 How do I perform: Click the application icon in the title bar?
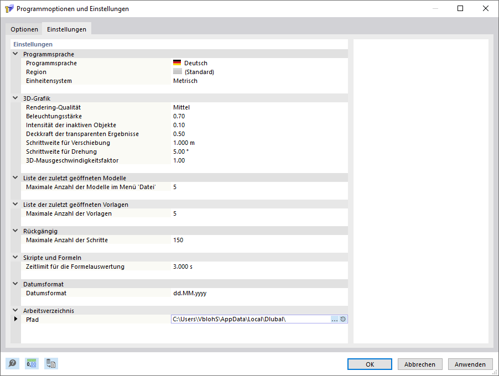[x=9, y=9]
